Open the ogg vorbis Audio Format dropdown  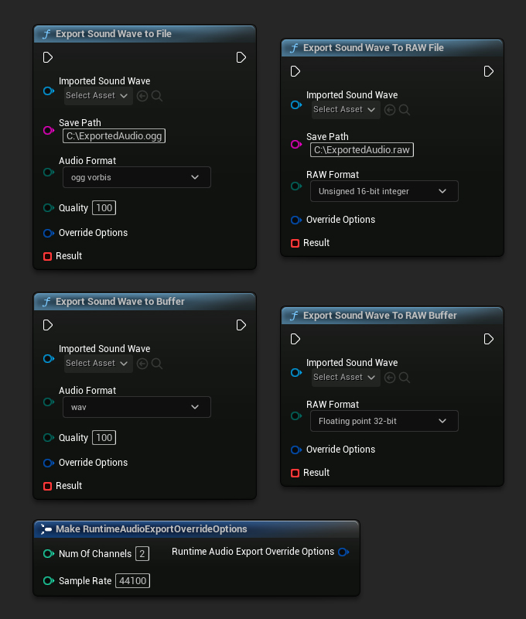tap(136, 177)
